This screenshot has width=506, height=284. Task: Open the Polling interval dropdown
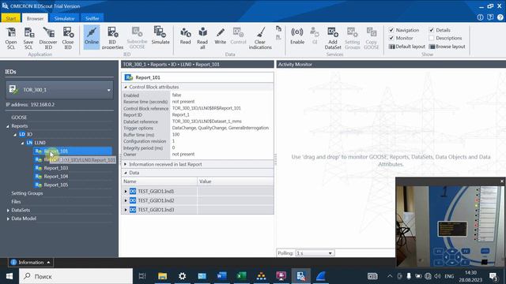(x=315, y=253)
